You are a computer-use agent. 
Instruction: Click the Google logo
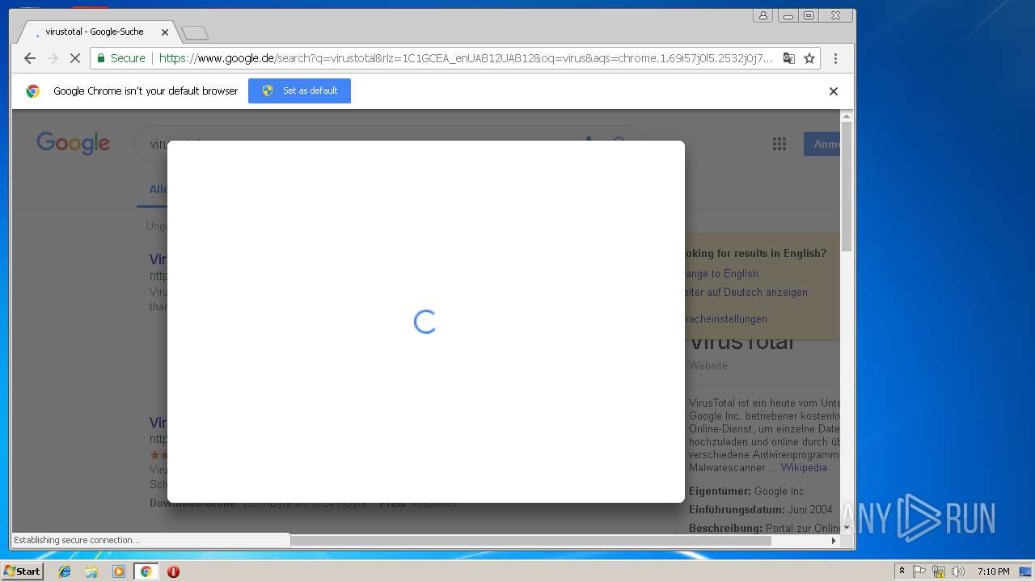click(x=73, y=143)
